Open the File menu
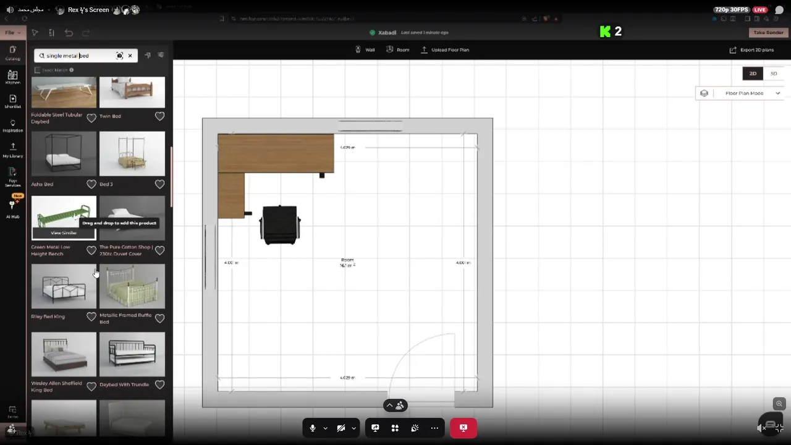 [x=12, y=33]
